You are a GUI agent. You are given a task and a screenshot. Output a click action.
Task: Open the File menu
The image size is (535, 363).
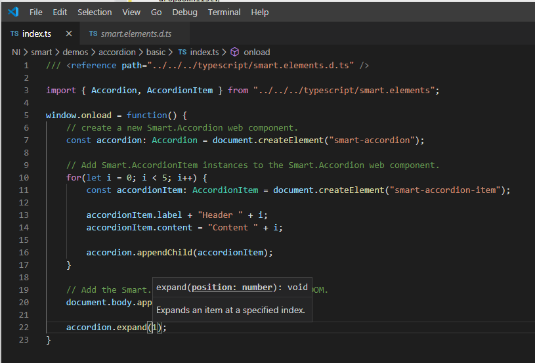(36, 12)
